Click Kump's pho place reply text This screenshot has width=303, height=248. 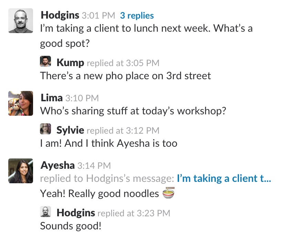tap(125, 76)
